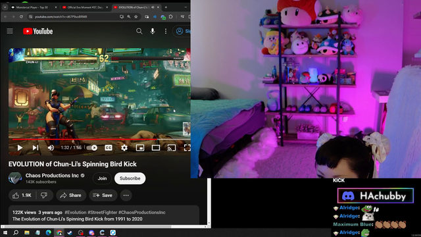Subscribe to Chaos Productions Inc
This screenshot has height=237, width=421.
(x=130, y=178)
